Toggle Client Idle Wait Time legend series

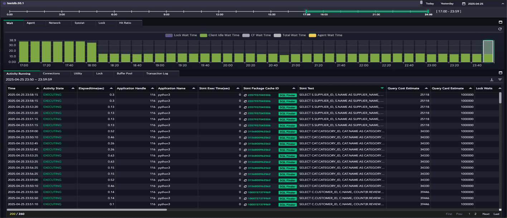click(x=219, y=35)
